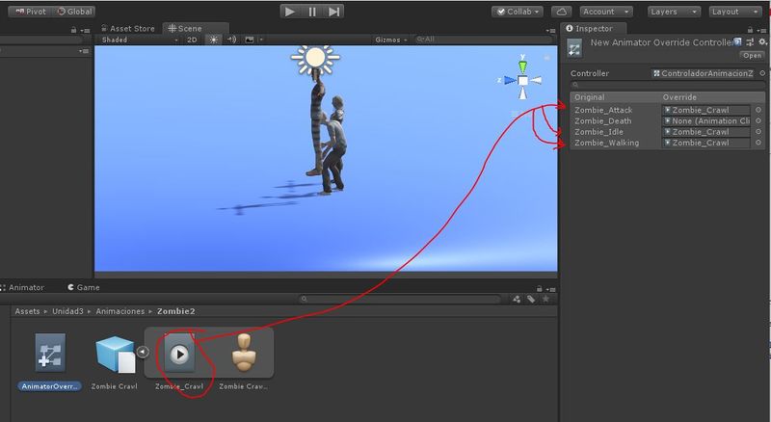The width and height of the screenshot is (771, 422).
Task: Click override field for Zombie_Walking
Action: [706, 143]
